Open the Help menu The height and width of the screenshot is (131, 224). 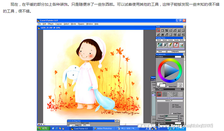tap(96, 24)
